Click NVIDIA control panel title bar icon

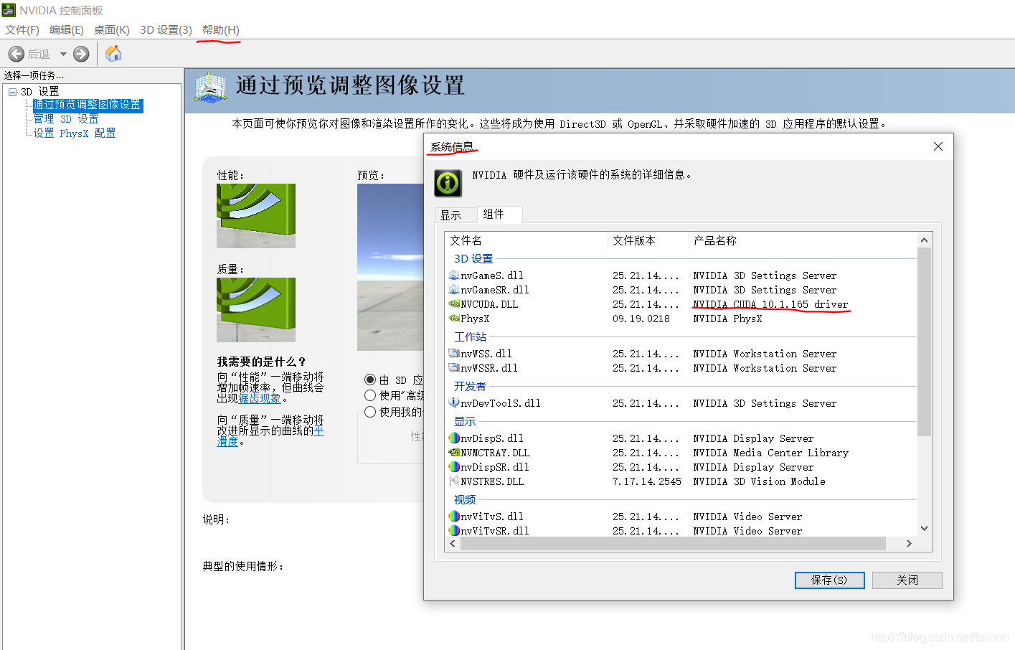[x=9, y=10]
